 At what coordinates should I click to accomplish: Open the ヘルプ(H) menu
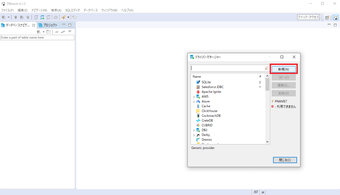click(127, 10)
